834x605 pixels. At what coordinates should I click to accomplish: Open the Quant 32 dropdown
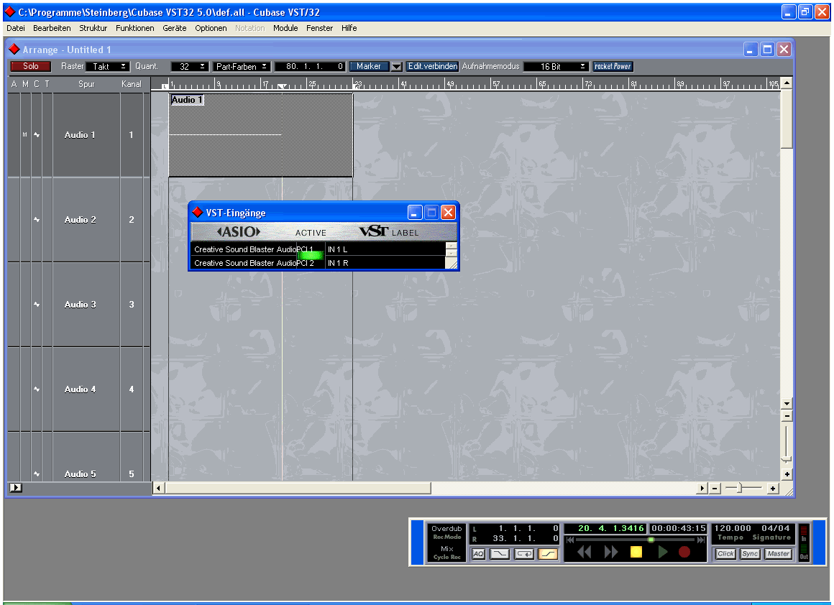[189, 66]
